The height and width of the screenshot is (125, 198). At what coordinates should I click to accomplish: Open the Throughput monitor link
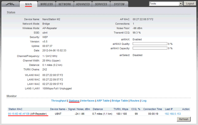coord(59,101)
